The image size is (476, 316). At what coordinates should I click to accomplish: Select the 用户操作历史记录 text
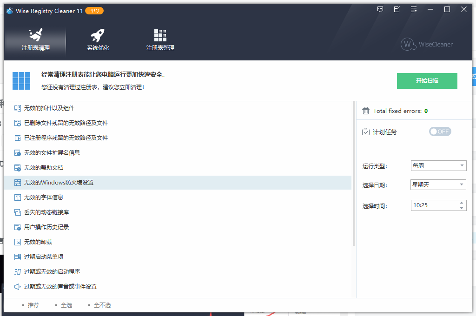(x=46, y=227)
